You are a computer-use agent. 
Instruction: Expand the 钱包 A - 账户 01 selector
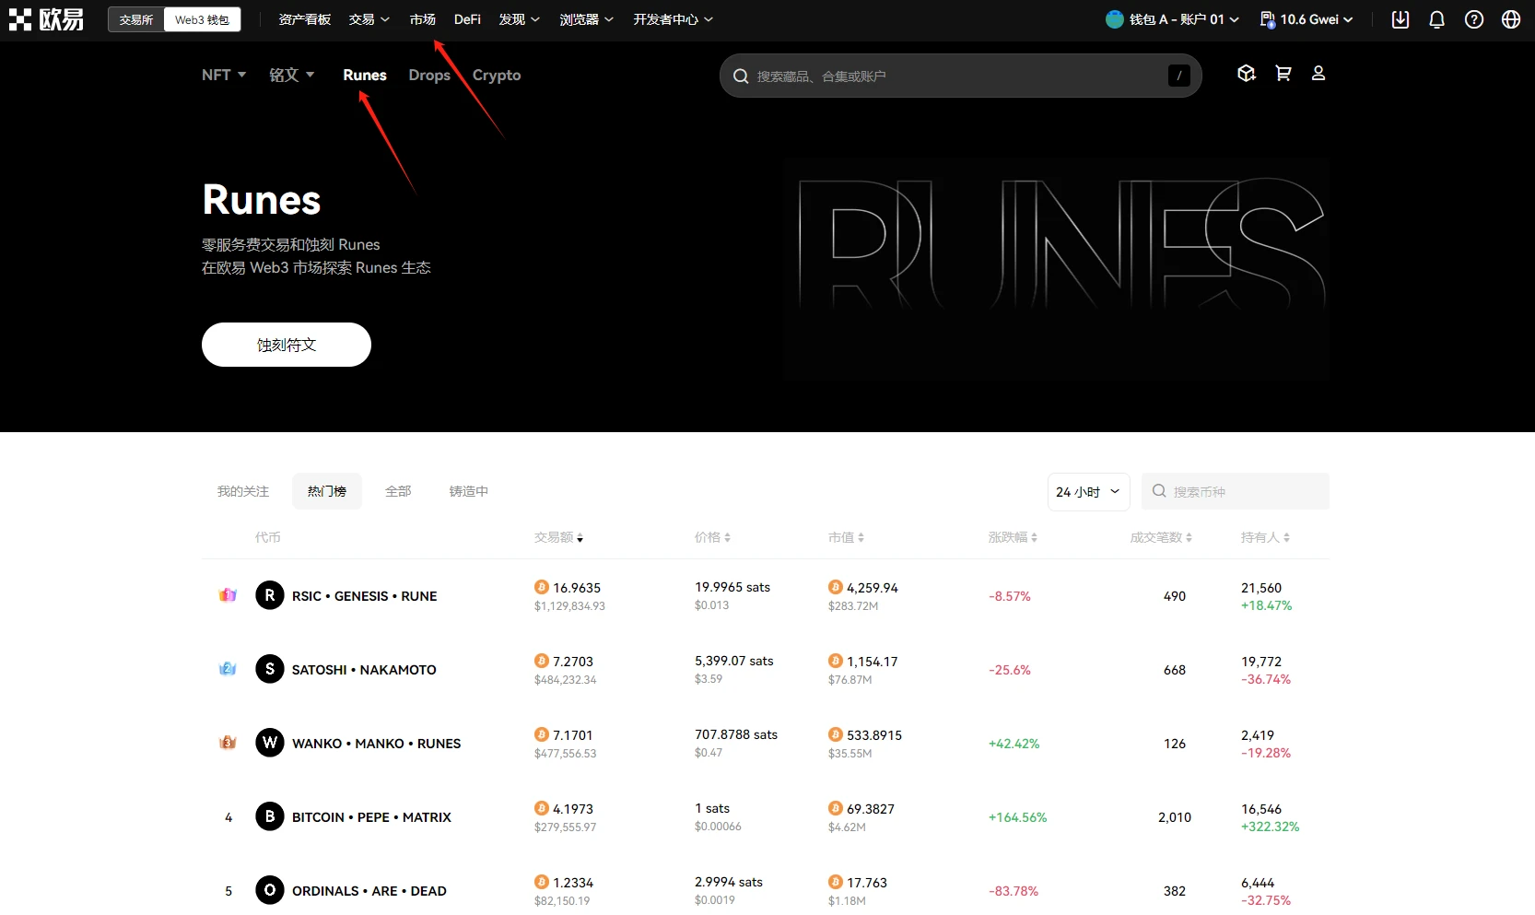pyautogui.click(x=1172, y=19)
